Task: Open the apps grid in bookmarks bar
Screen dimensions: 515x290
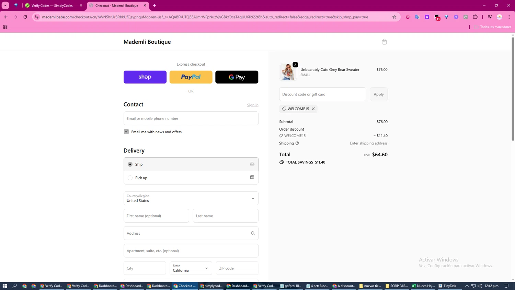Action: tap(5, 27)
